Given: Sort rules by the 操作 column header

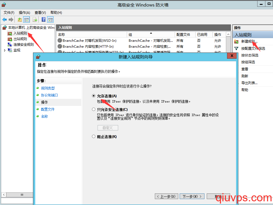Looking at the screenshot, I should click(x=219, y=34).
